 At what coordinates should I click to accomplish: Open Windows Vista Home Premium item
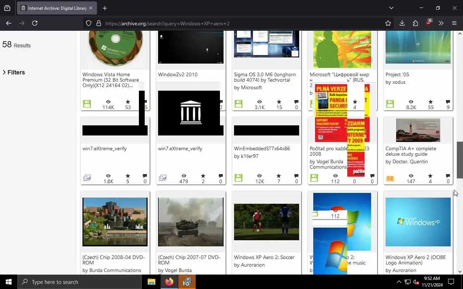pyautogui.click(x=111, y=80)
